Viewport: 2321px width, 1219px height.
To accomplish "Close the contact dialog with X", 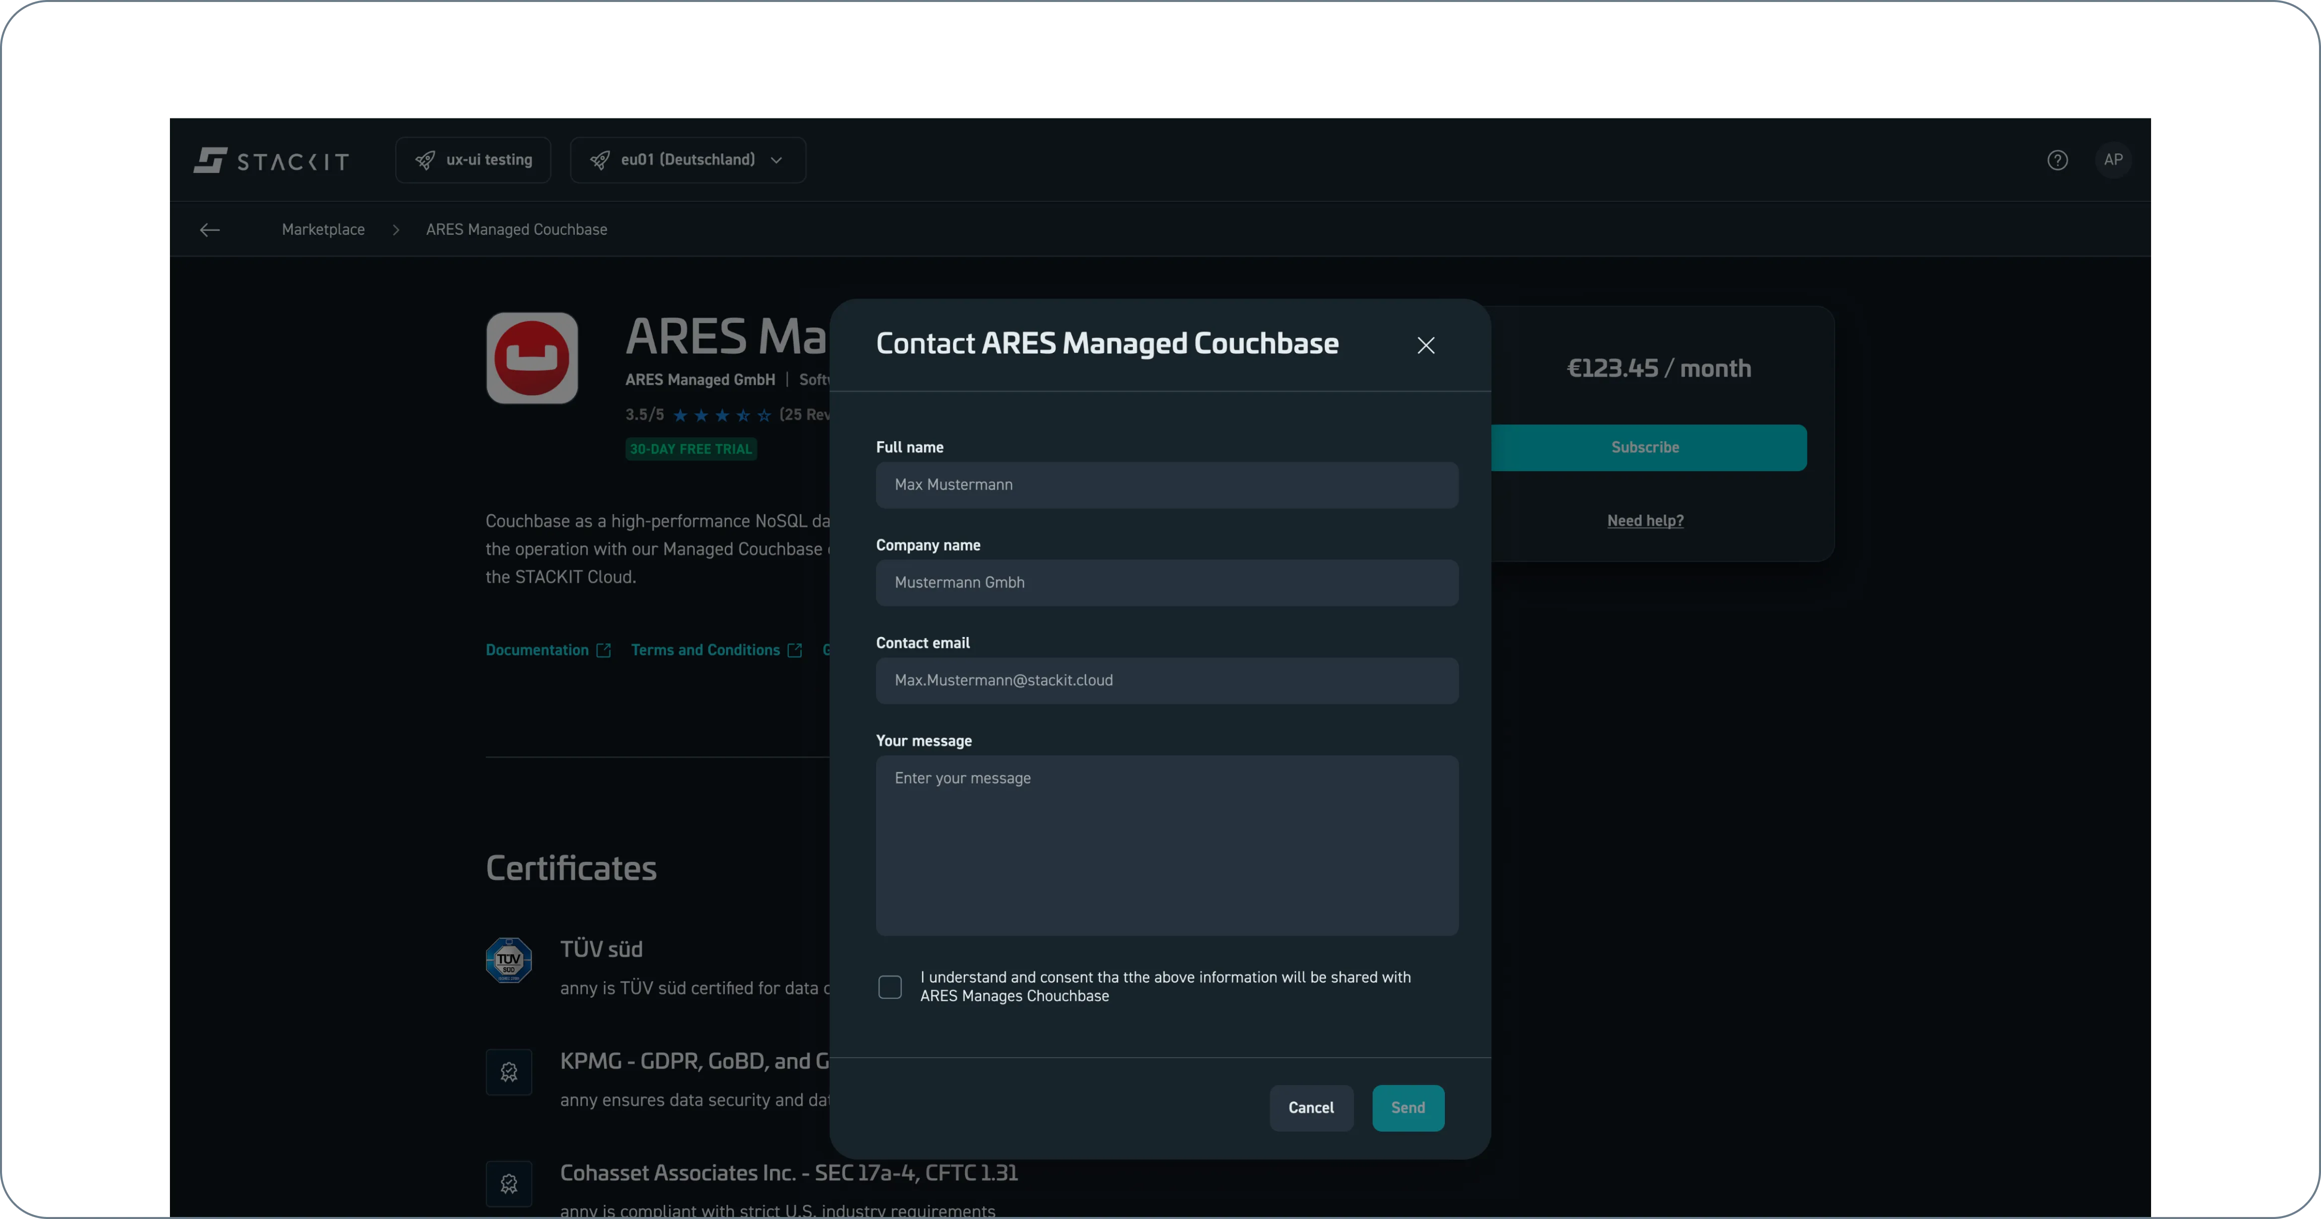I will 1425,345.
